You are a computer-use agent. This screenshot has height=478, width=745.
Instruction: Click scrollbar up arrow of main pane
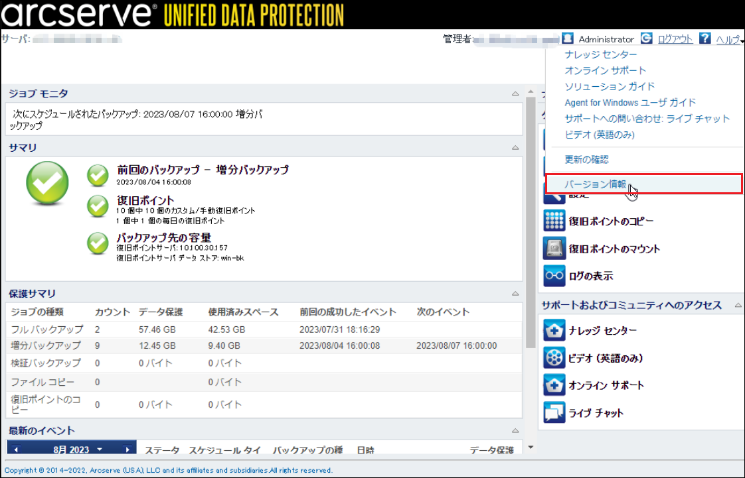pyautogui.click(x=531, y=91)
